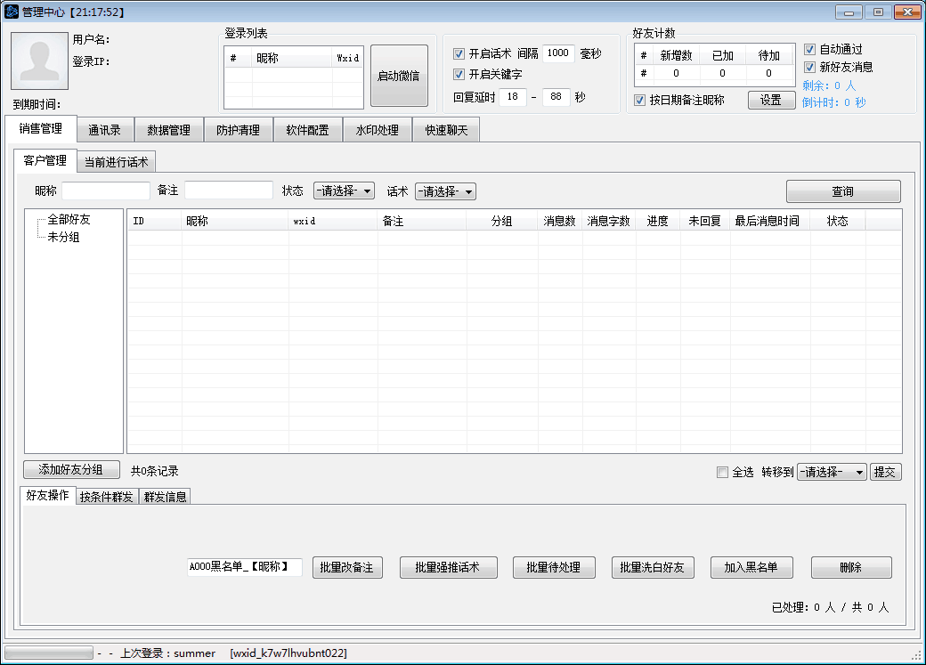Sort table by 未回复 column header
The image size is (926, 665).
click(704, 221)
